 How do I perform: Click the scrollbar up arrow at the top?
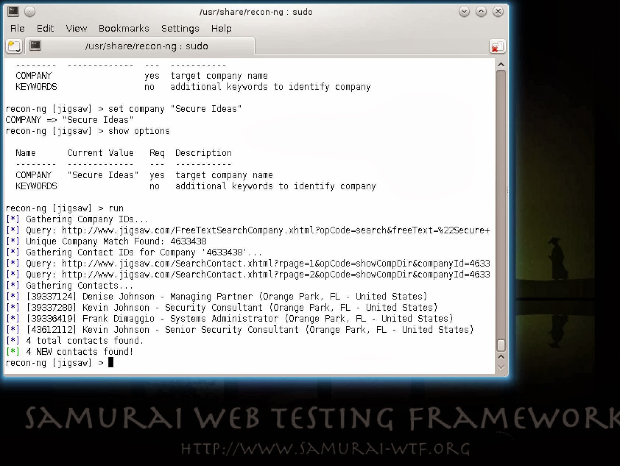tap(501, 65)
